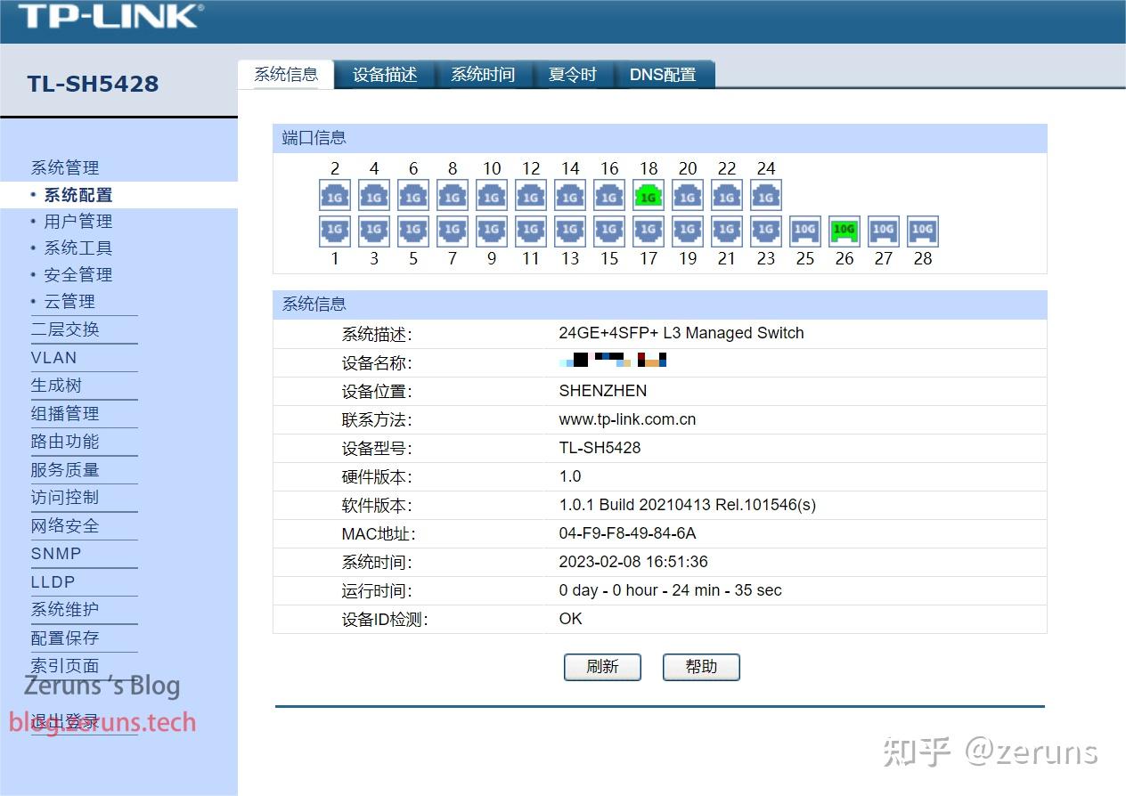Click port 5 icon
Screen dimensions: 1126x796
coord(413,231)
